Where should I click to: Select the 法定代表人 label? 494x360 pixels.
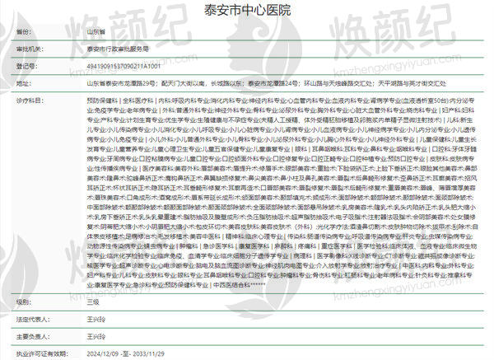33,320
